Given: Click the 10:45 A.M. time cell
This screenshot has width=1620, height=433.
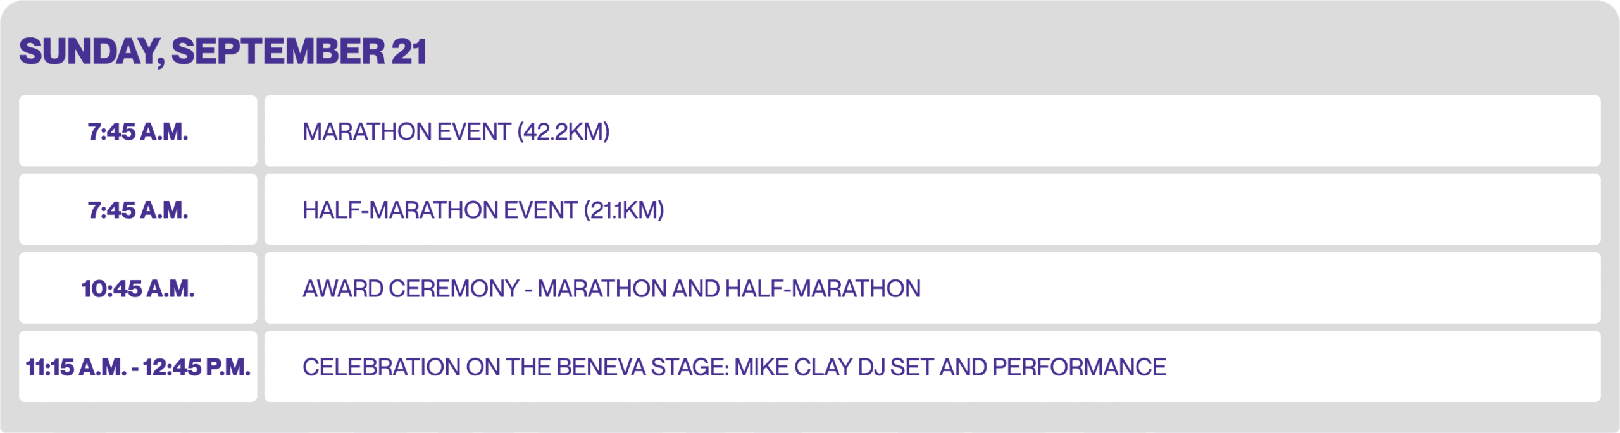Looking at the screenshot, I should coord(138,288).
